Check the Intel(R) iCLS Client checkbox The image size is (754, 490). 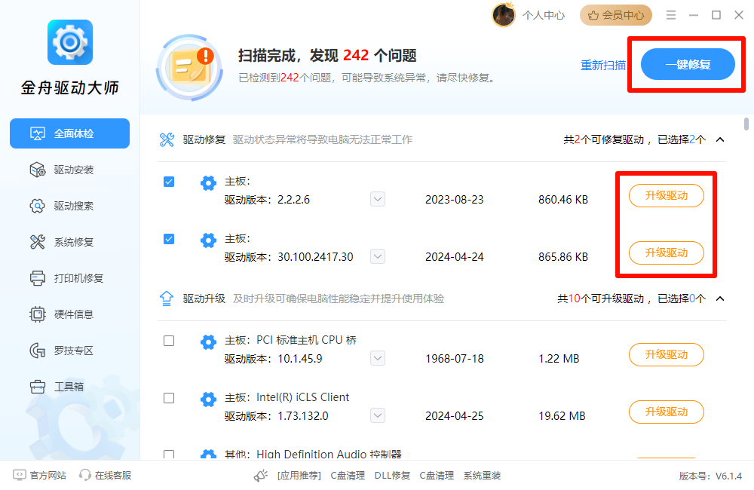[169, 398]
